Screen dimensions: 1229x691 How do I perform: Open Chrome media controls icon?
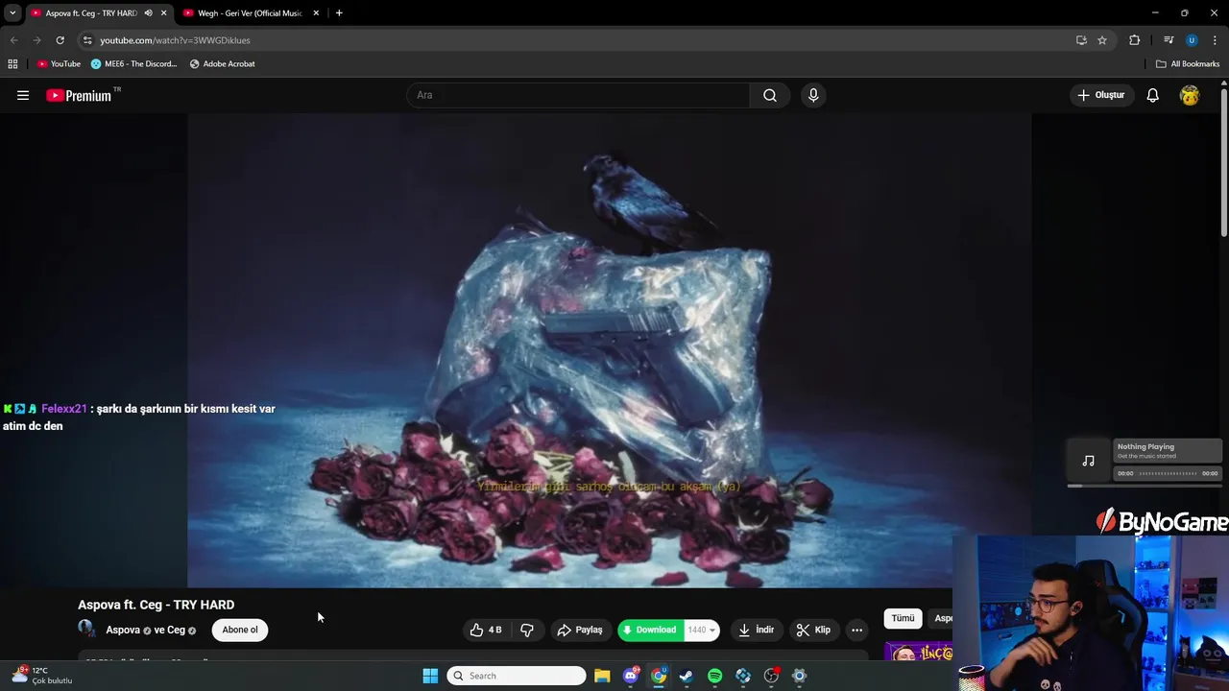coord(1169,40)
